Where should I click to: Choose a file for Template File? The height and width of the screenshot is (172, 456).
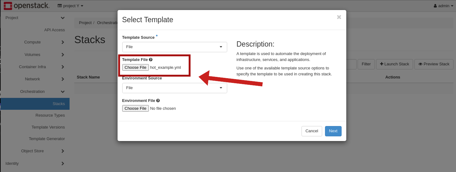pyautogui.click(x=135, y=67)
